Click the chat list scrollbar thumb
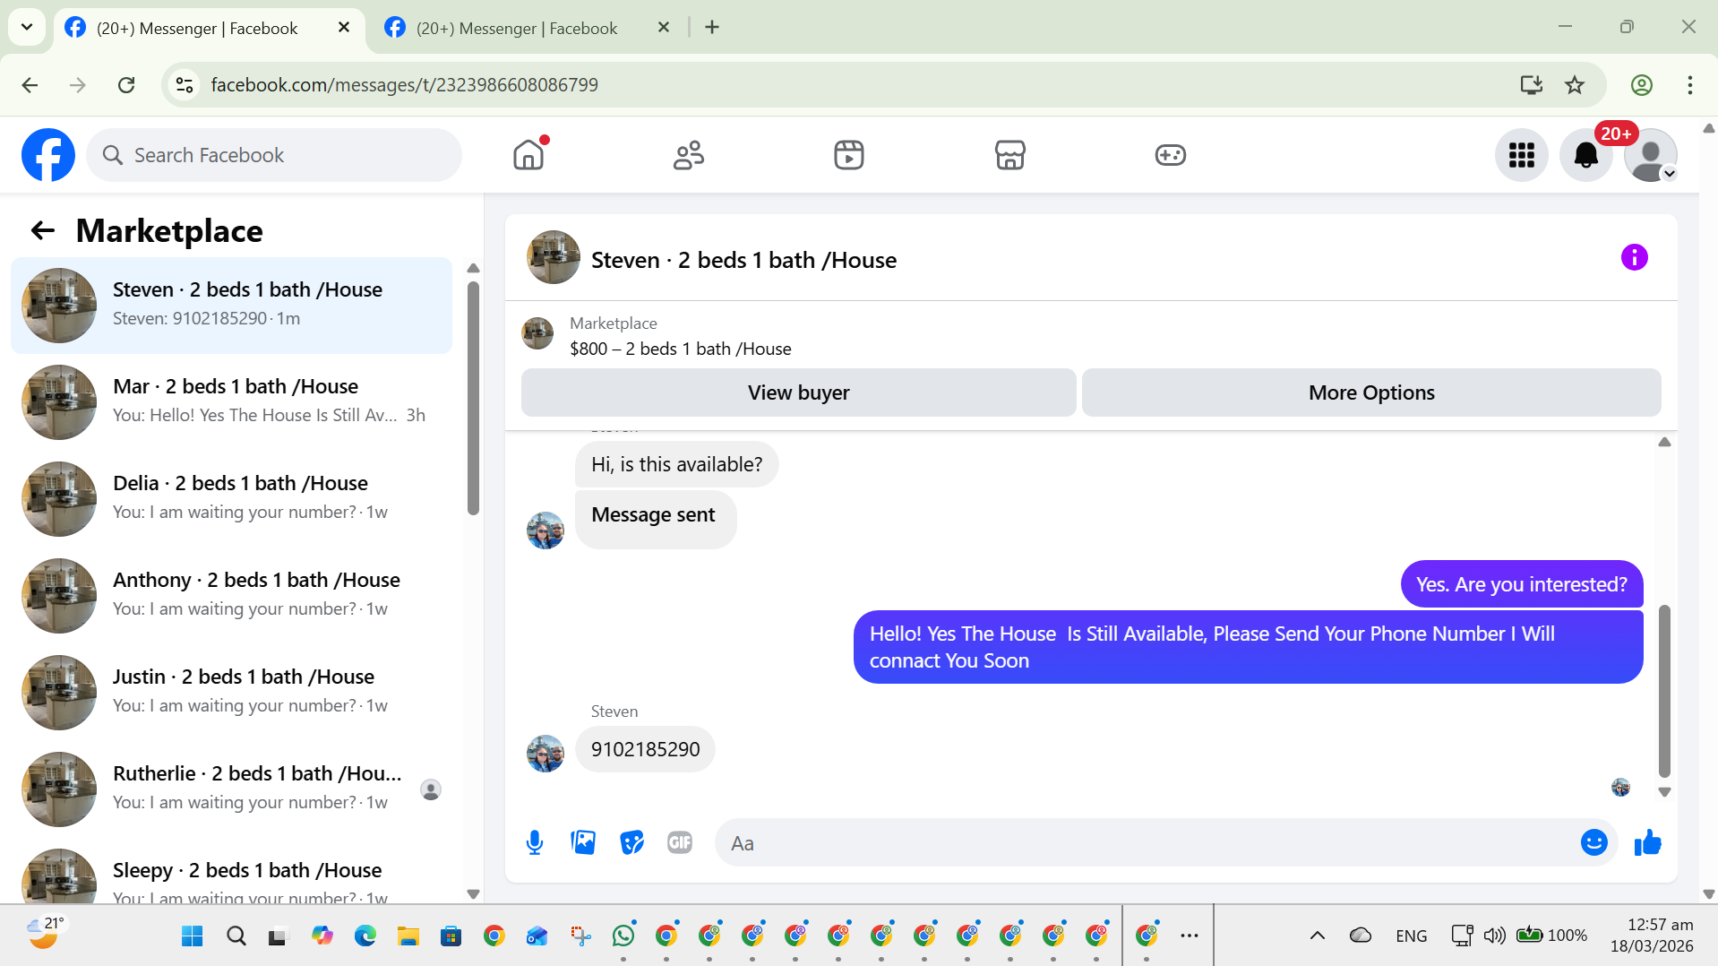Viewport: 1718px width, 966px height. 473,399
